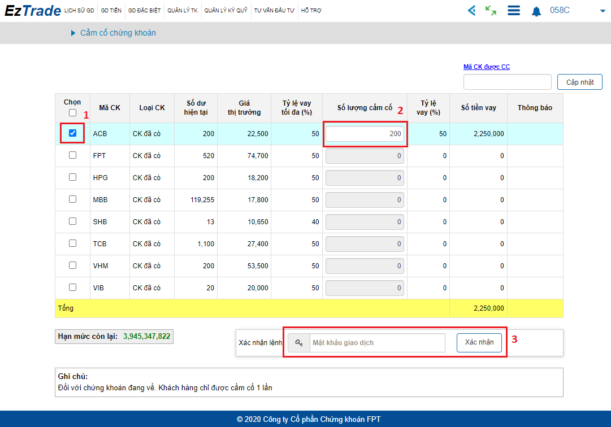Screen dimensions: 611x427
Task: Click the blue back arrow icon
Action: pos(471,11)
